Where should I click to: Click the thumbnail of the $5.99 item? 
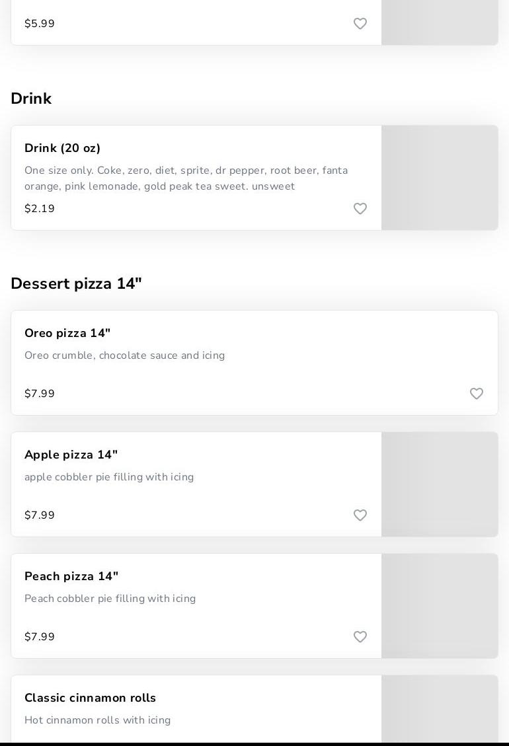click(440, 22)
